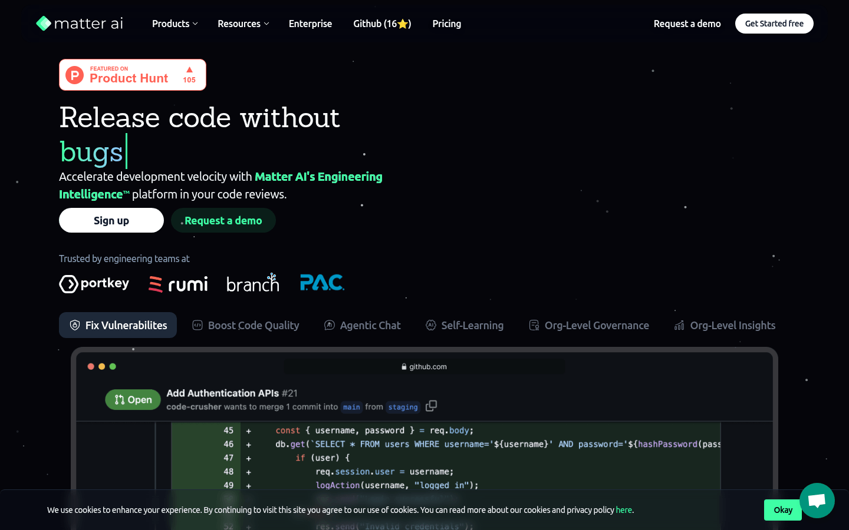Click the Get Started free button

tap(774, 24)
